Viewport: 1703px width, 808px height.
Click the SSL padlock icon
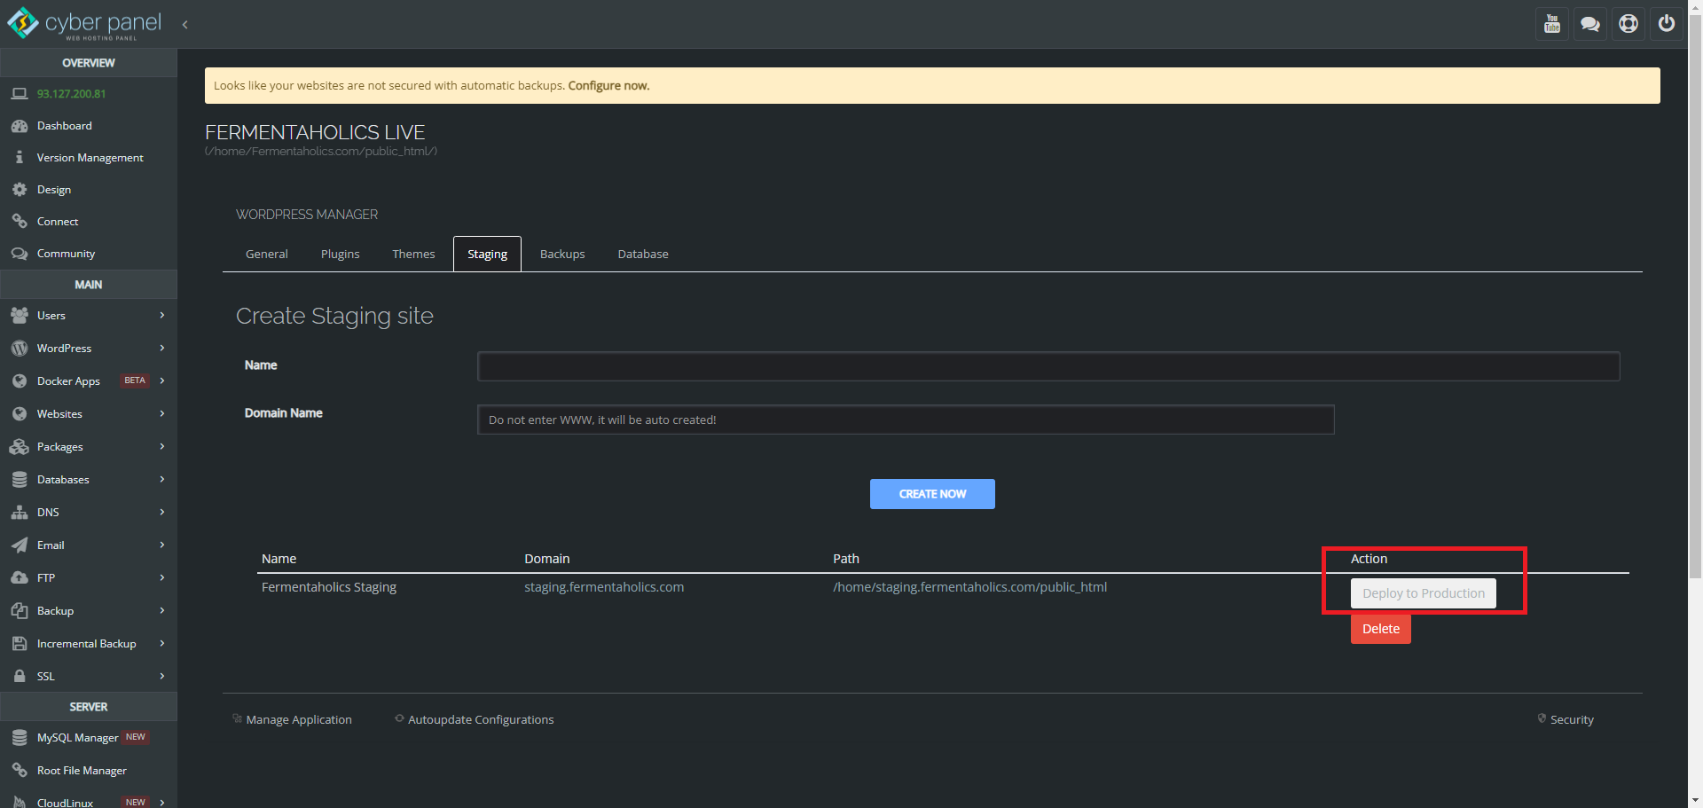click(20, 676)
